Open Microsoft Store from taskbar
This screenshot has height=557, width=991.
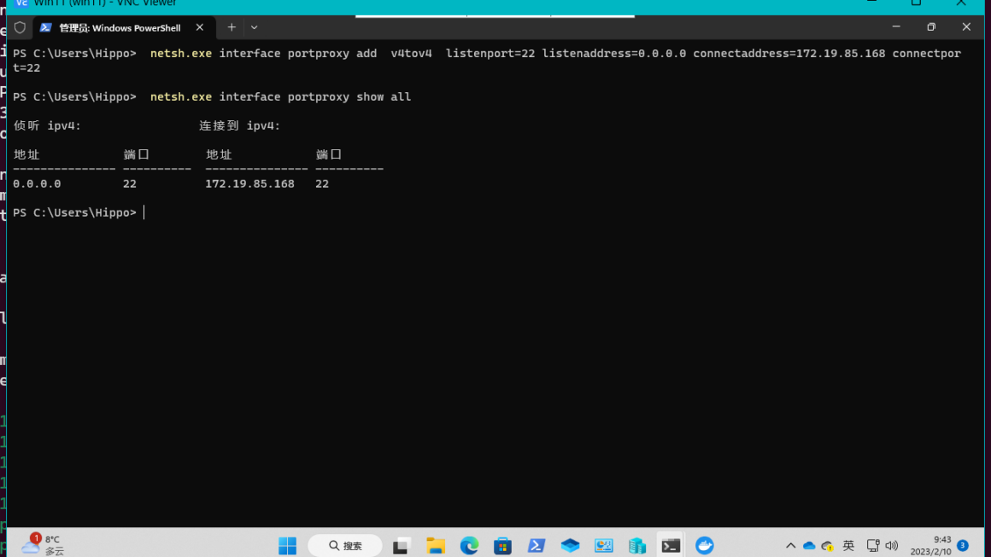pyautogui.click(x=502, y=546)
